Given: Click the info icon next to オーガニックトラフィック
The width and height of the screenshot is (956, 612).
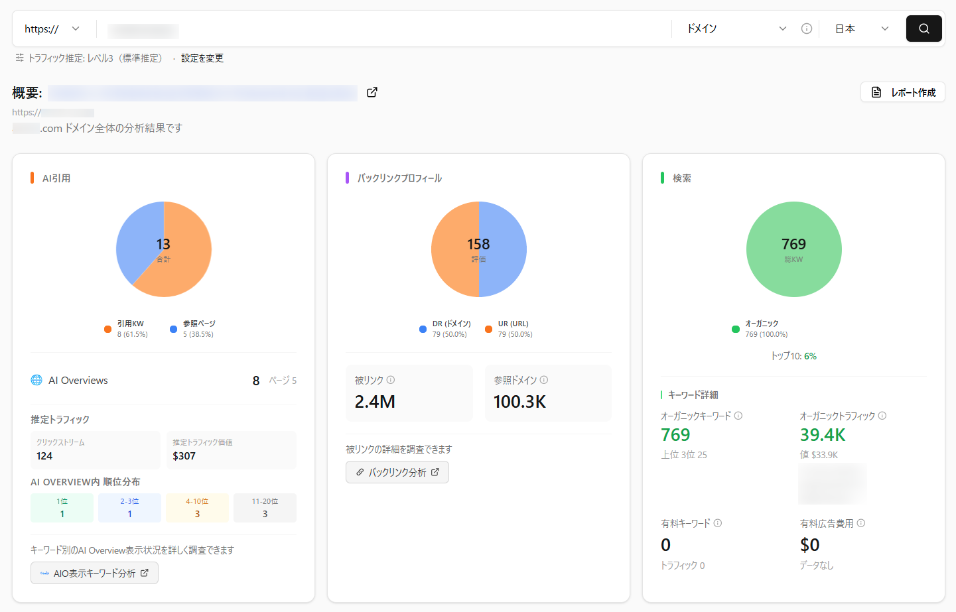Looking at the screenshot, I should coord(882,416).
